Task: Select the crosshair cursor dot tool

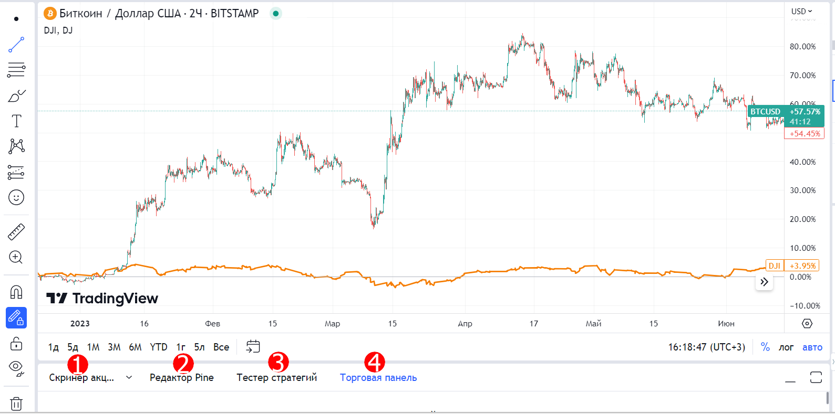Action: (16, 19)
